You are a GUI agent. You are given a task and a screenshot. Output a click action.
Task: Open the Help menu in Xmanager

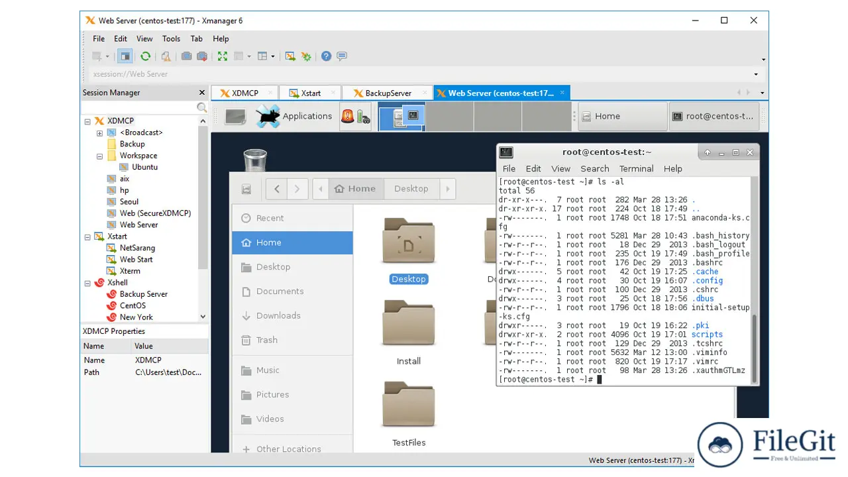[221, 38]
